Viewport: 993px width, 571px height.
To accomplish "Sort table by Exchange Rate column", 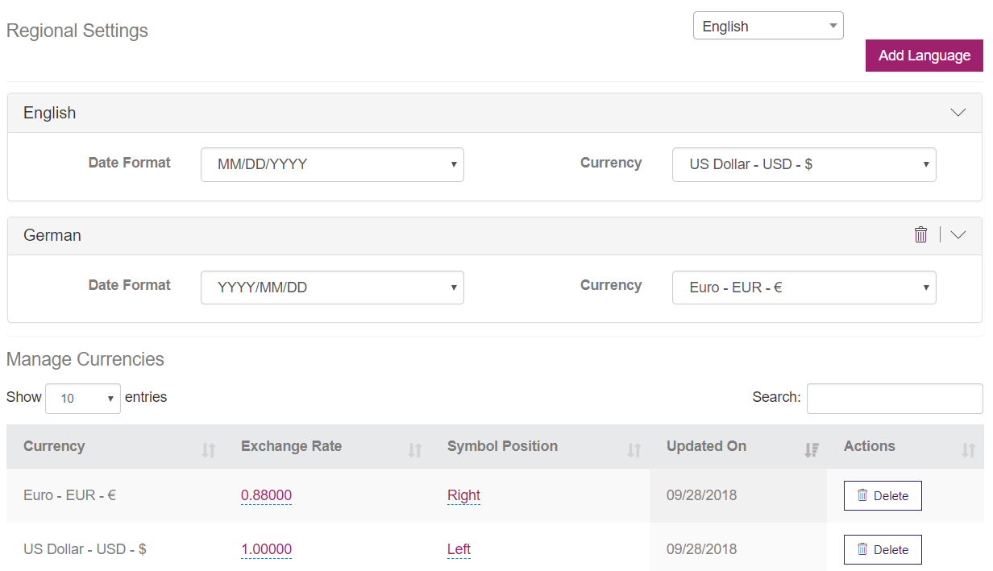I will (x=327, y=446).
